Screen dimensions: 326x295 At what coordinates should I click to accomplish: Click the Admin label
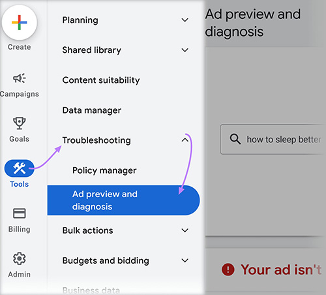coord(20,274)
